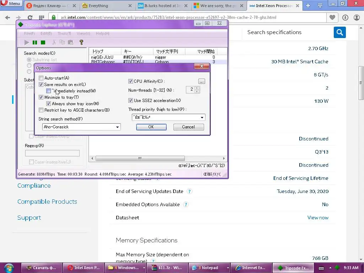Pause the search in Tripcode Explorer toolbar
This screenshot has width=364, height=273.
click(x=35, y=42)
